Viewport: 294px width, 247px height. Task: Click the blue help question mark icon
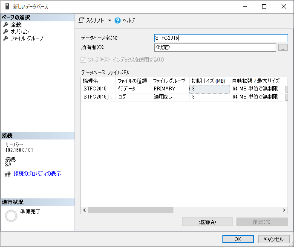(118, 20)
